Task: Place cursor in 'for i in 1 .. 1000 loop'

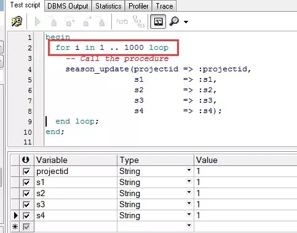Action: [112, 47]
